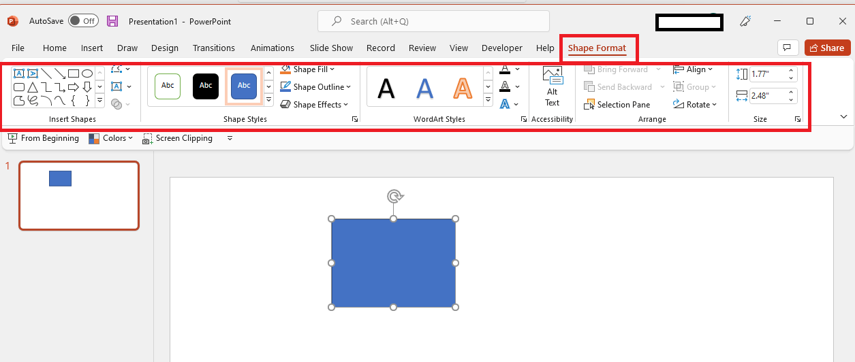Image resolution: width=855 pixels, height=362 pixels.
Task: Switch to the Design tab
Action: pyautogui.click(x=165, y=48)
